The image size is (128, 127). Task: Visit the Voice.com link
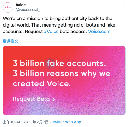coord(99,32)
